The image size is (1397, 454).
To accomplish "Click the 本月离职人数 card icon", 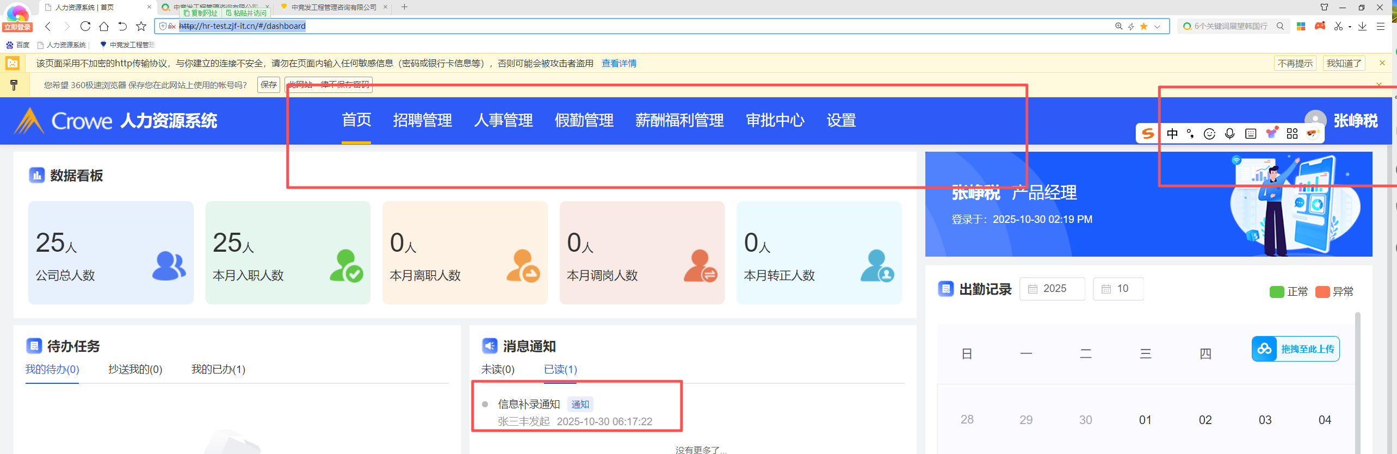I will pyautogui.click(x=523, y=266).
